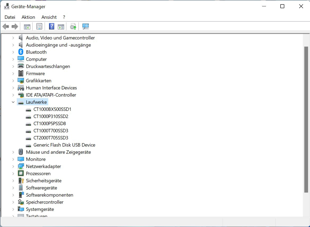Click the display adapter icon beside Grafikkarten
The image size is (310, 227).
click(21, 80)
